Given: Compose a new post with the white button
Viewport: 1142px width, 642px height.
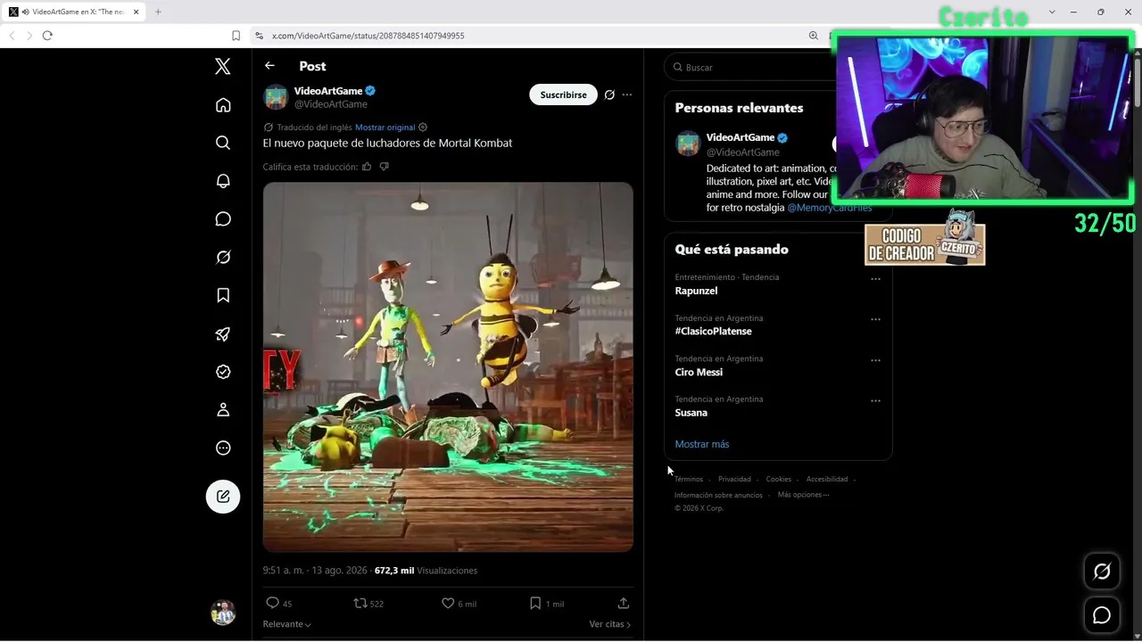Looking at the screenshot, I should (223, 497).
